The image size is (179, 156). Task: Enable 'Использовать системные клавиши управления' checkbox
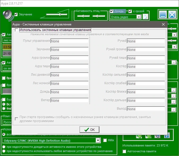pyautogui.click(x=16, y=30)
